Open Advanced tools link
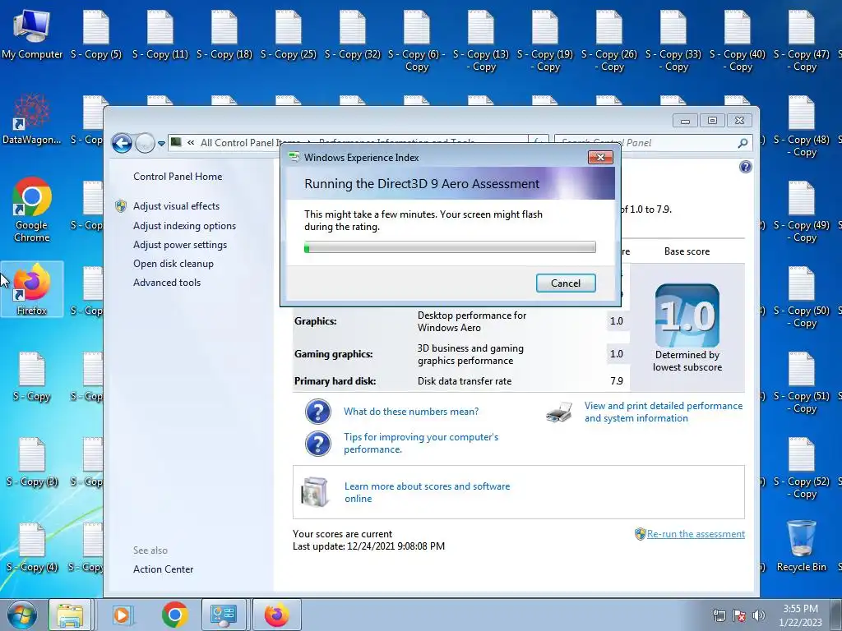This screenshot has height=631, width=842. click(167, 283)
